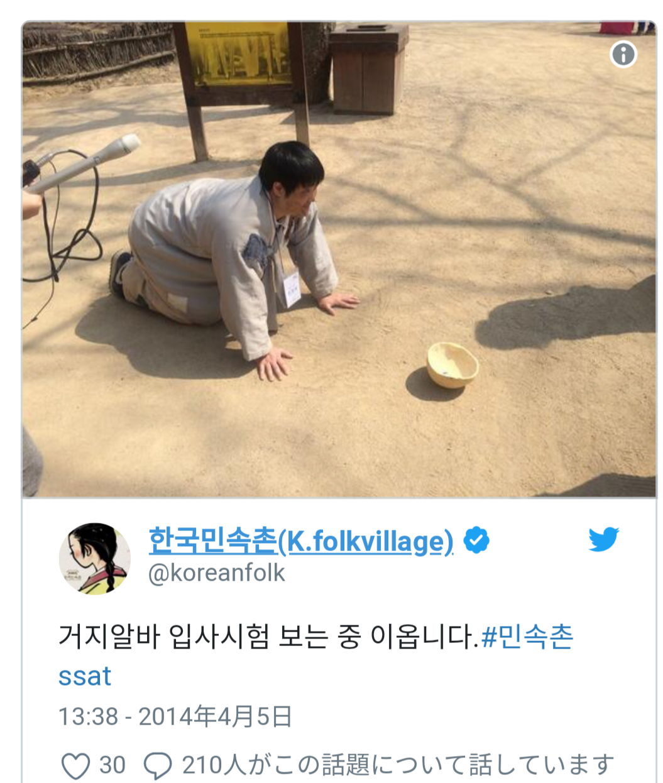Click the yellow signboard in the photo

(x=239, y=54)
